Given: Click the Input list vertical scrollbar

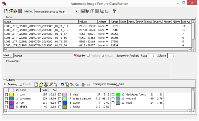Looking at the screenshot, I should point(193,35).
